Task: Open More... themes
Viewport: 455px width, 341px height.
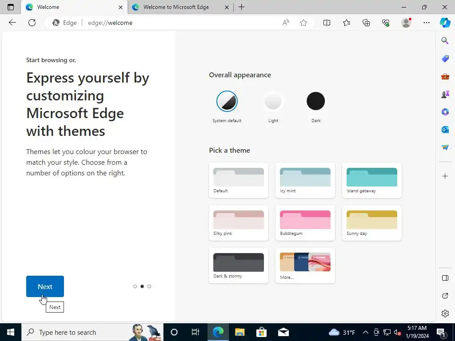Action: pyautogui.click(x=305, y=266)
